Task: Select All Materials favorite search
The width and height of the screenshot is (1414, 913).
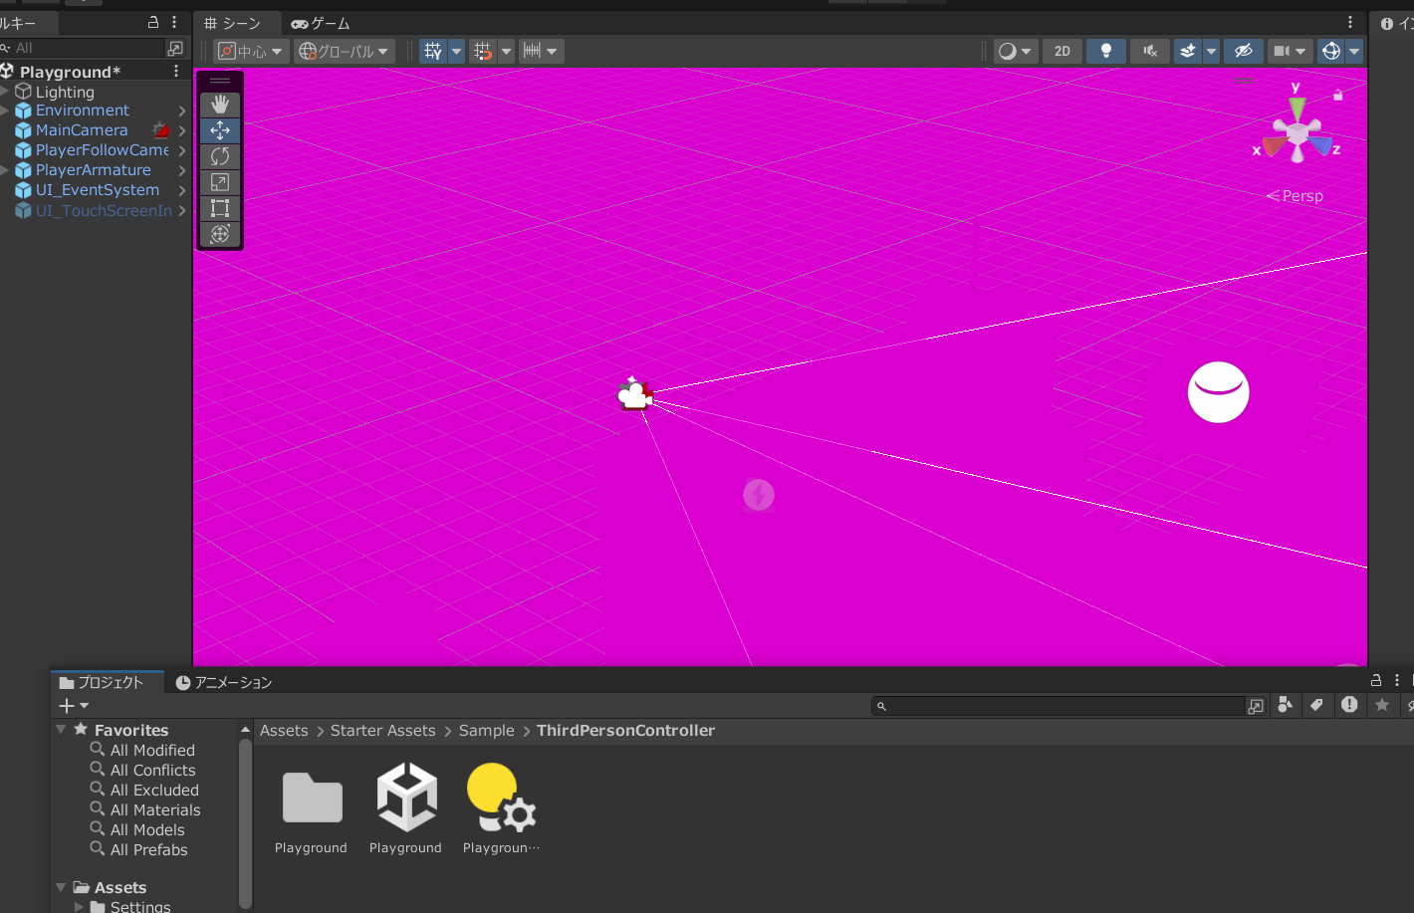Action: pos(155,810)
